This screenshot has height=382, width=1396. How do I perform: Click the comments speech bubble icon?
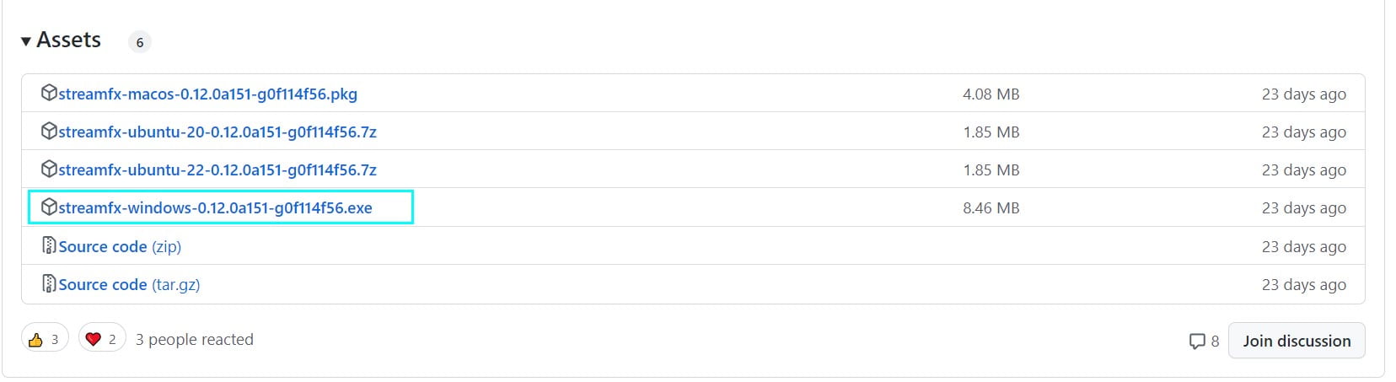point(1196,341)
